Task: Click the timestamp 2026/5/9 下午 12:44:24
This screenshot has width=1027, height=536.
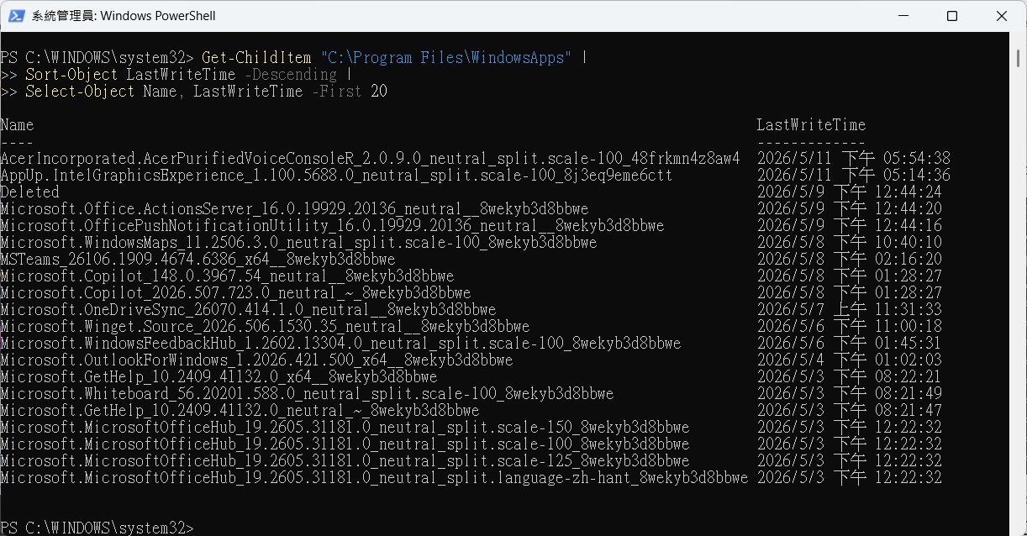Action: pyautogui.click(x=850, y=192)
